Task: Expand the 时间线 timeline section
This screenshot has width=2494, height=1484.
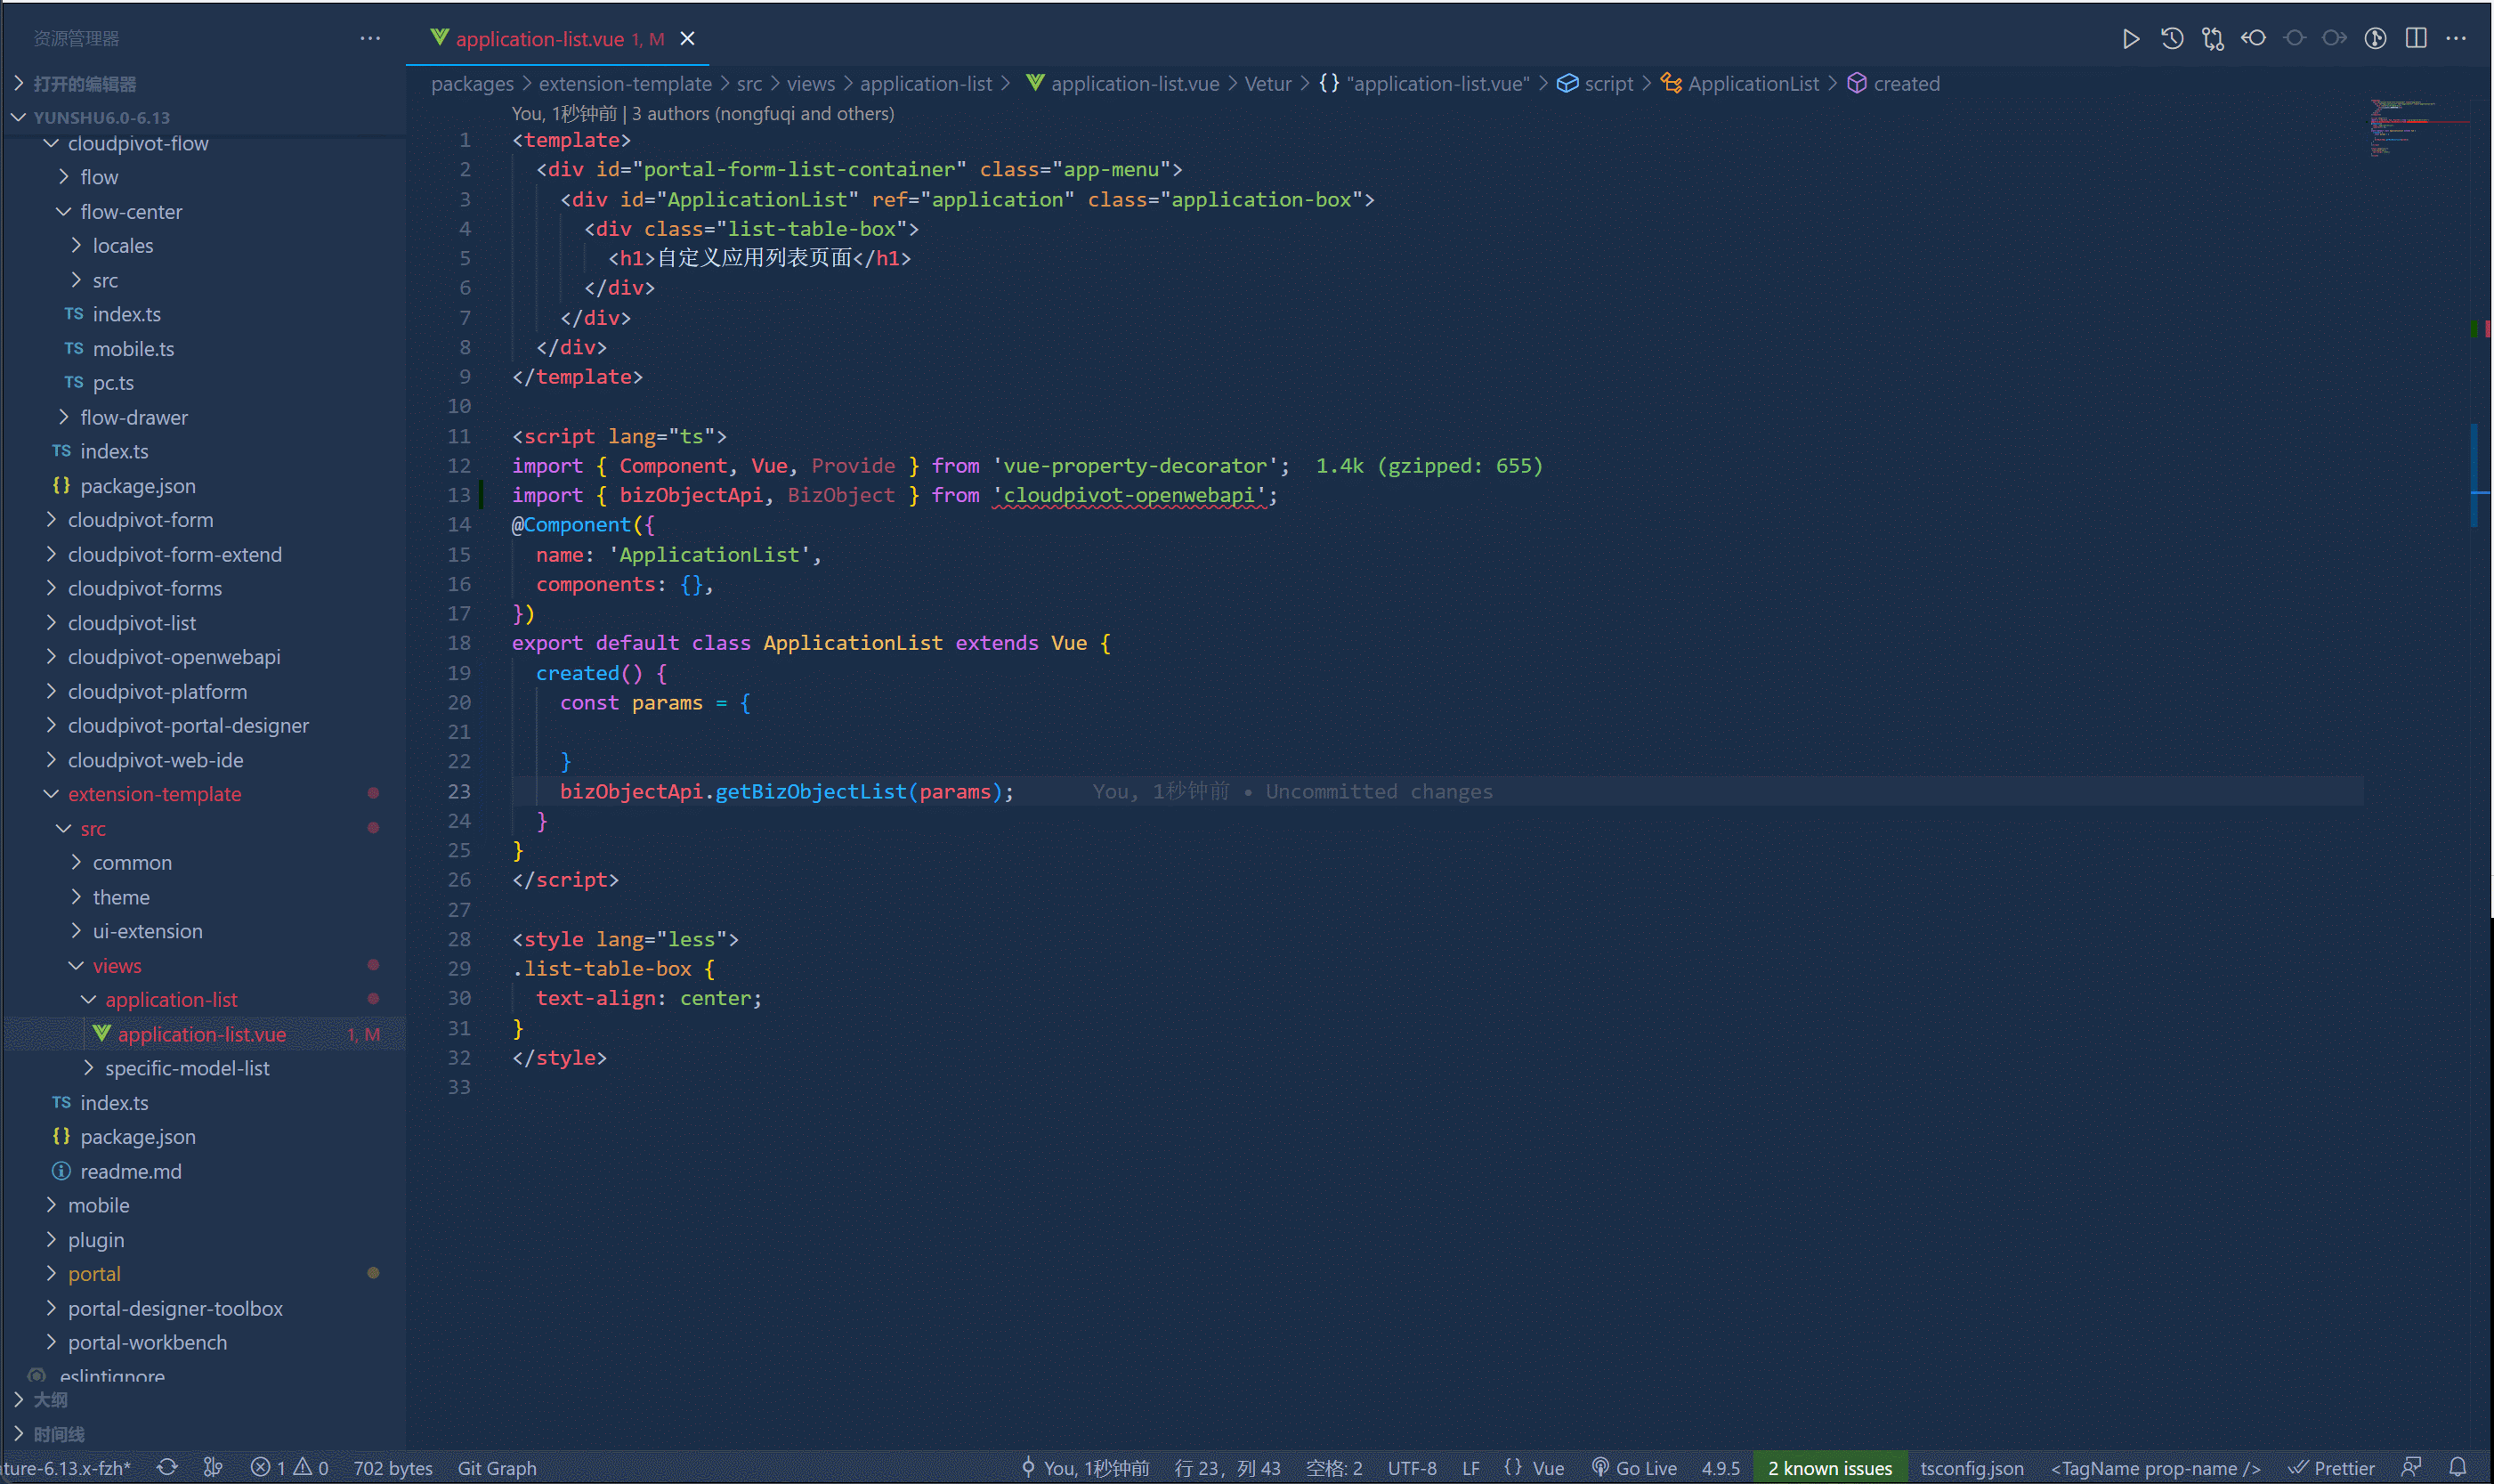Action: point(204,1434)
